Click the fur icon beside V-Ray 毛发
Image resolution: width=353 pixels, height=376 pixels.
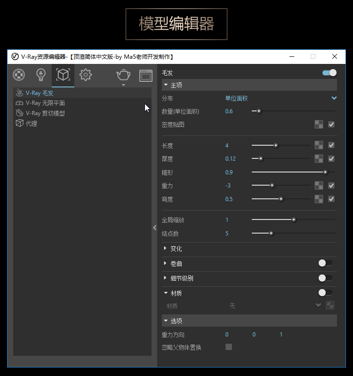19,93
